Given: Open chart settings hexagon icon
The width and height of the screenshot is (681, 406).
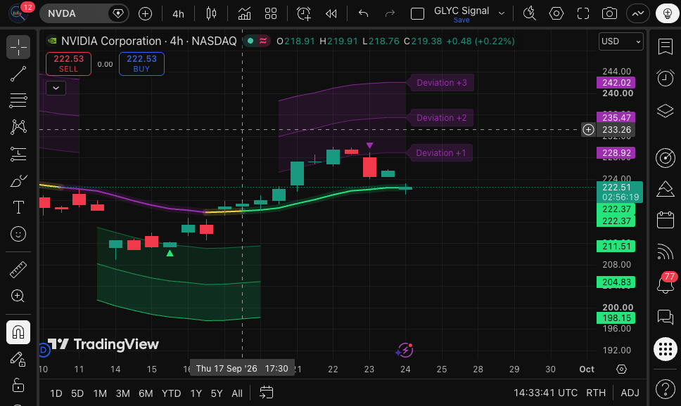Looking at the screenshot, I should pos(556,14).
